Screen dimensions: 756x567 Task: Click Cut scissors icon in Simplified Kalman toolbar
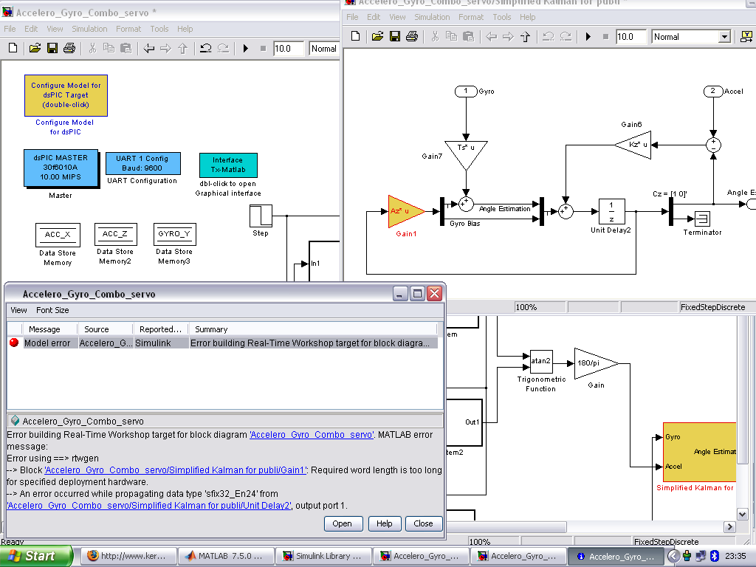(435, 36)
